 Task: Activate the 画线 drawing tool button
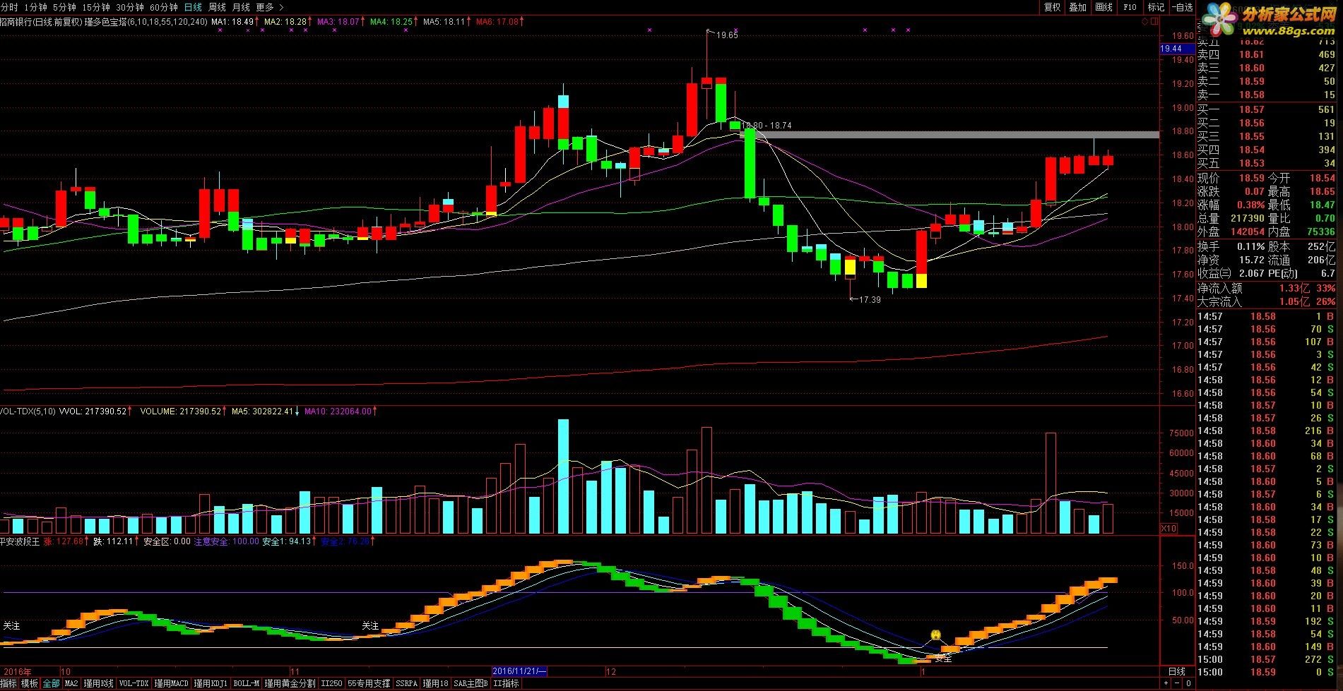click(1104, 7)
